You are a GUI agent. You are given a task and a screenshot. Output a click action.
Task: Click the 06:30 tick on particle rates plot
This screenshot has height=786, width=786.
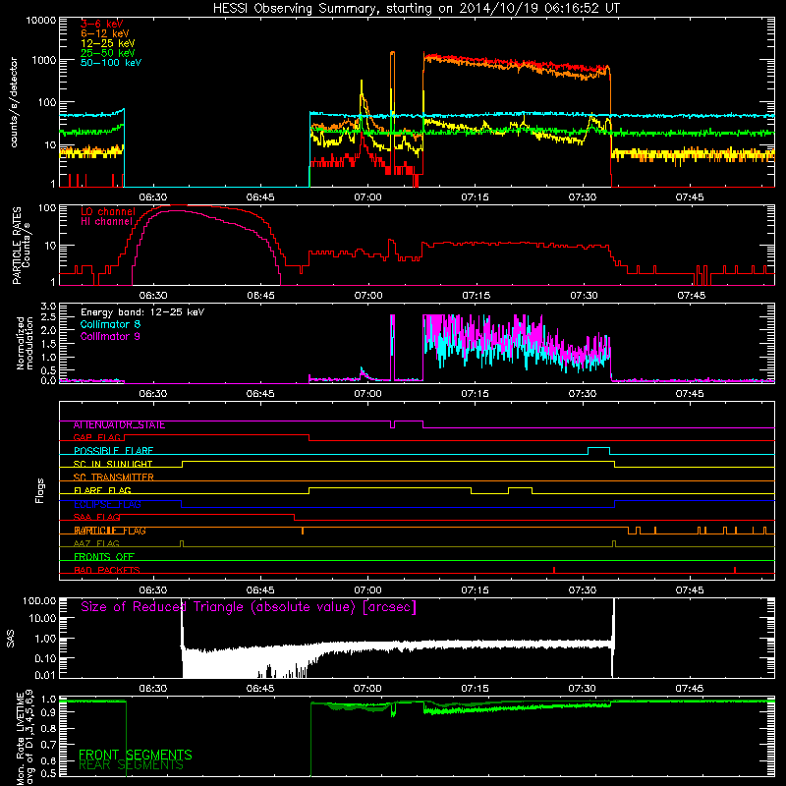pyautogui.click(x=153, y=296)
